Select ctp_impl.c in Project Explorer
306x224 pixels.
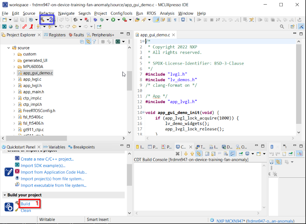click(x=32, y=98)
